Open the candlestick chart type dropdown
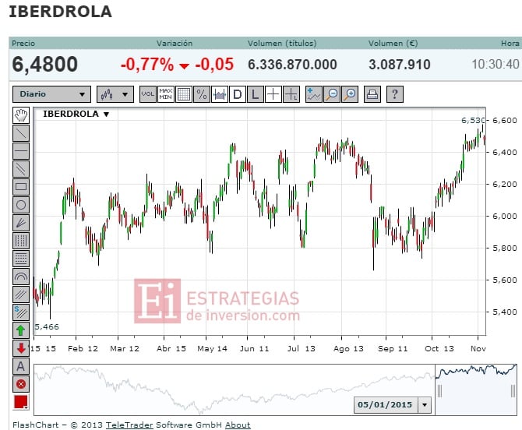522x430 pixels. 115,94
